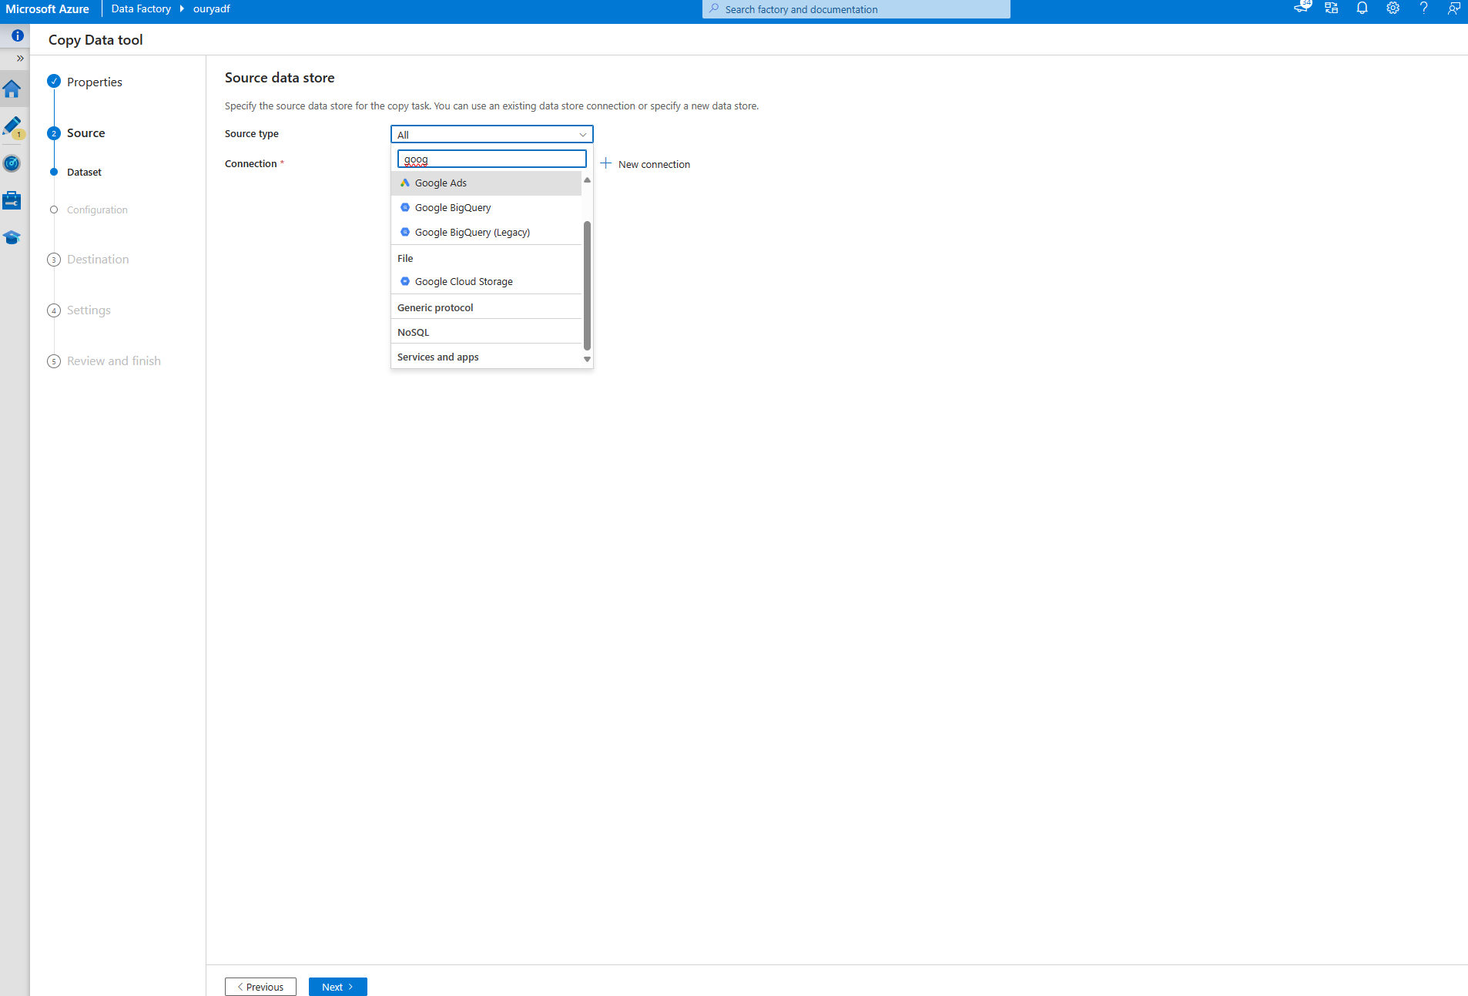The width and height of the screenshot is (1468, 996).
Task: Click New connection
Action: 653,164
